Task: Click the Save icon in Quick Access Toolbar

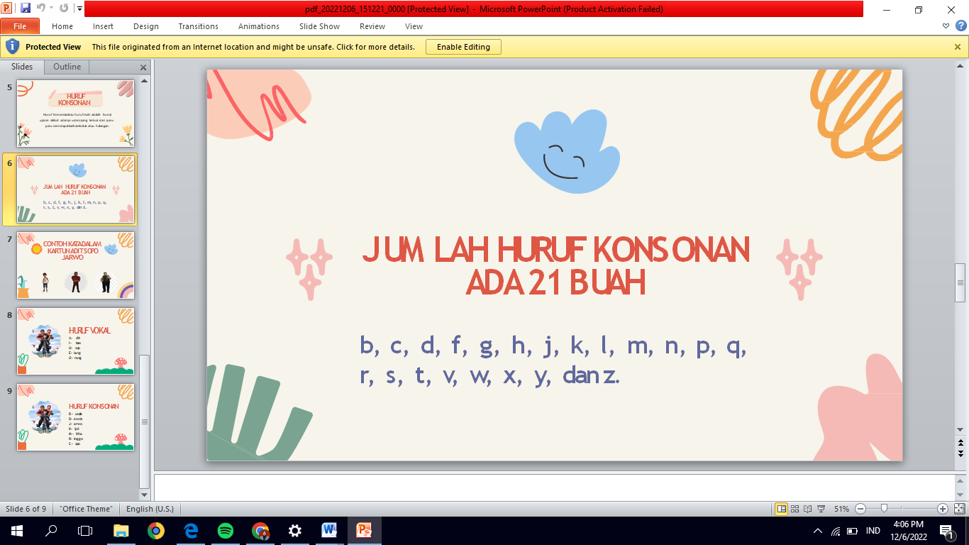Action: click(26, 9)
